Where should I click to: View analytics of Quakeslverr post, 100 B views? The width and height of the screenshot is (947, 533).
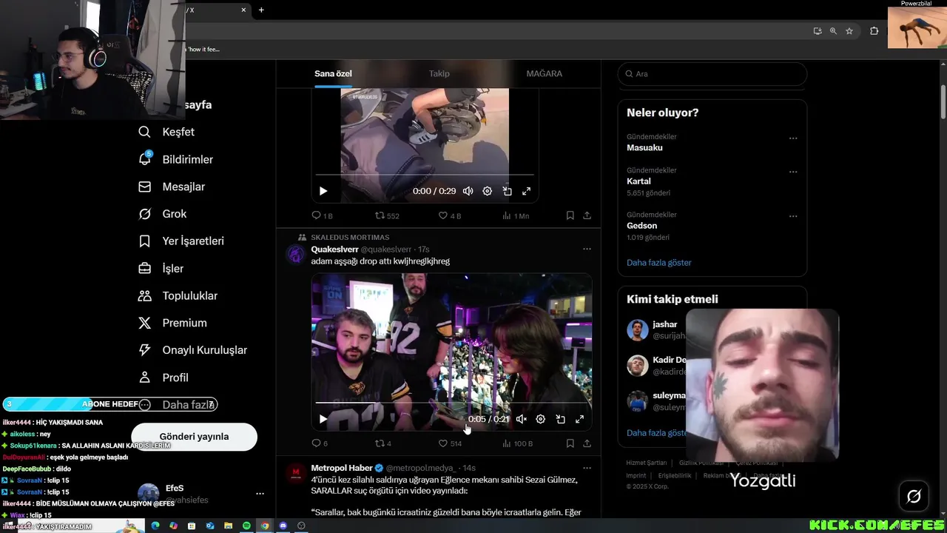[517, 443]
